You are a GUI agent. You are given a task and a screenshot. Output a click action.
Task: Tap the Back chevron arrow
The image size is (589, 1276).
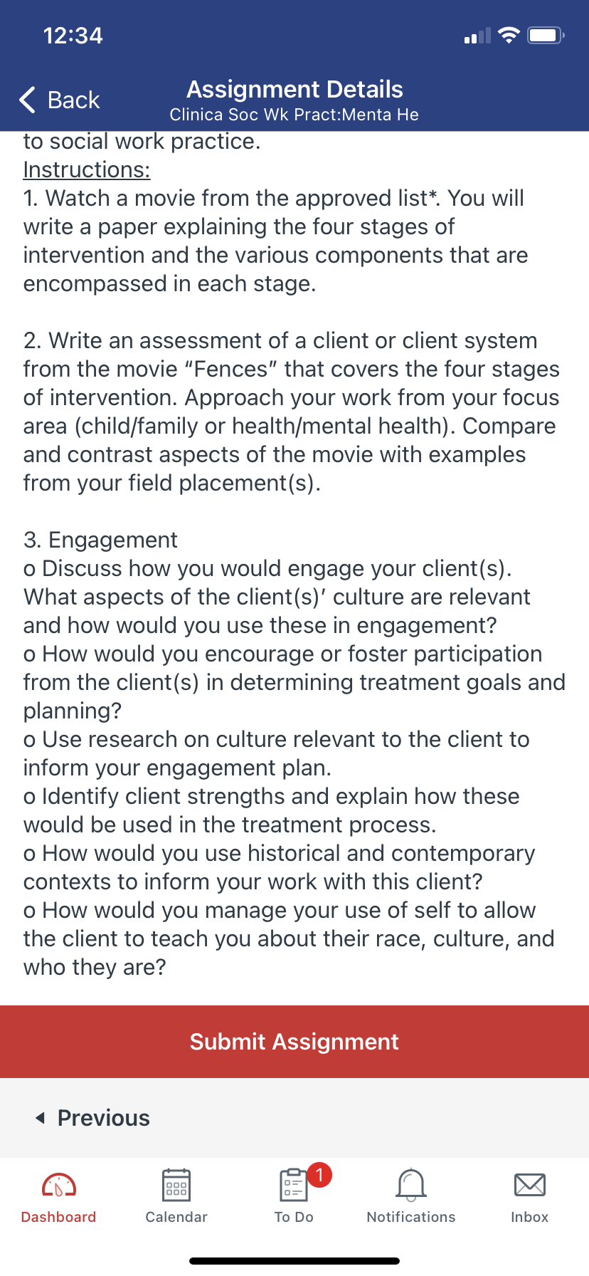point(27,100)
